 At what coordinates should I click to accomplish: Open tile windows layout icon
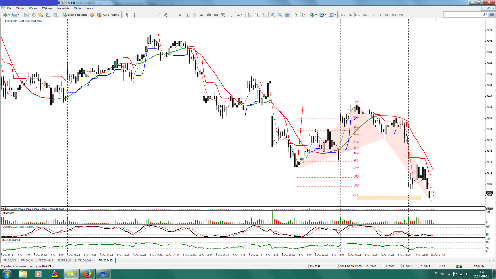[x=287, y=15]
